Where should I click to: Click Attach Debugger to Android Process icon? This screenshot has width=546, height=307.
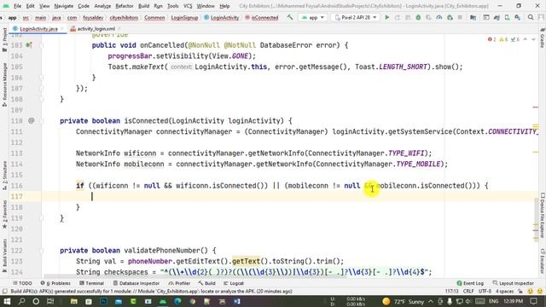[450, 17]
